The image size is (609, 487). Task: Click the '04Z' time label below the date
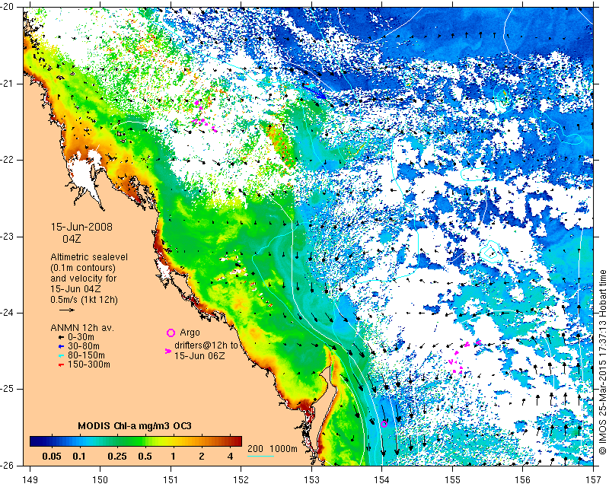coord(72,238)
